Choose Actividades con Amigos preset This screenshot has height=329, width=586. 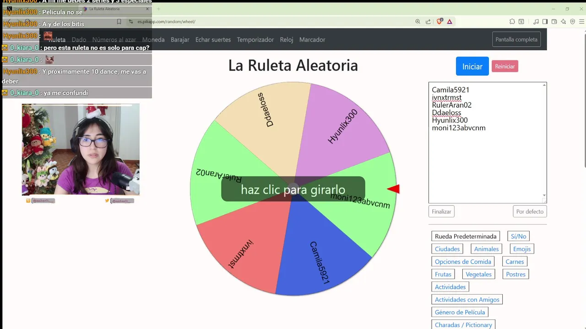[x=467, y=300]
